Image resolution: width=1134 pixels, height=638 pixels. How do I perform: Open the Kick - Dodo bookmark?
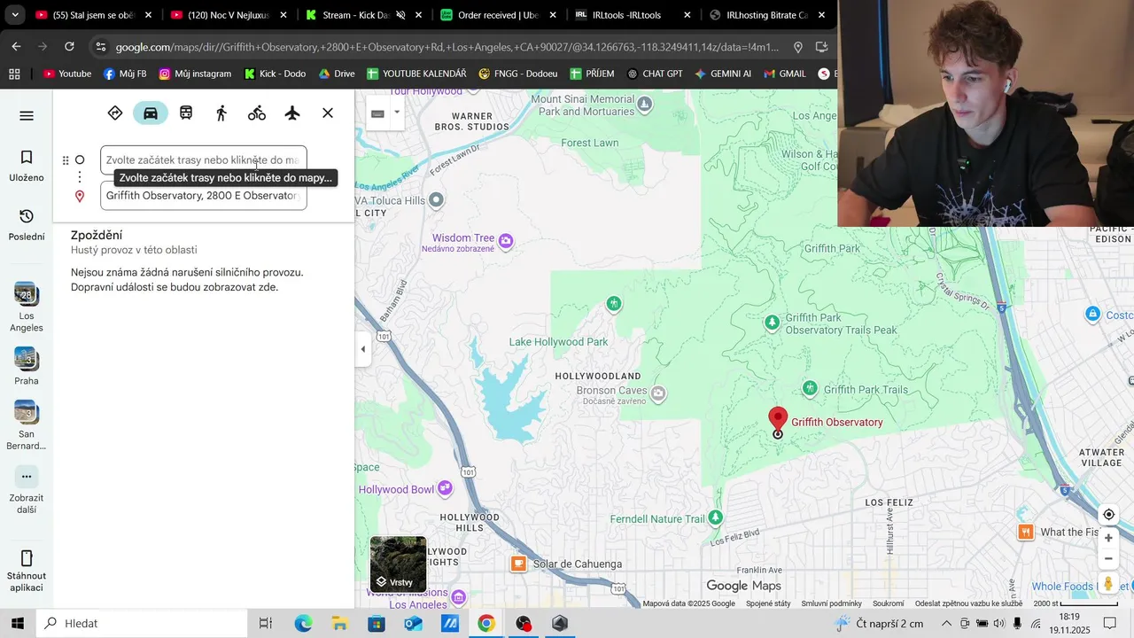pyautogui.click(x=275, y=74)
